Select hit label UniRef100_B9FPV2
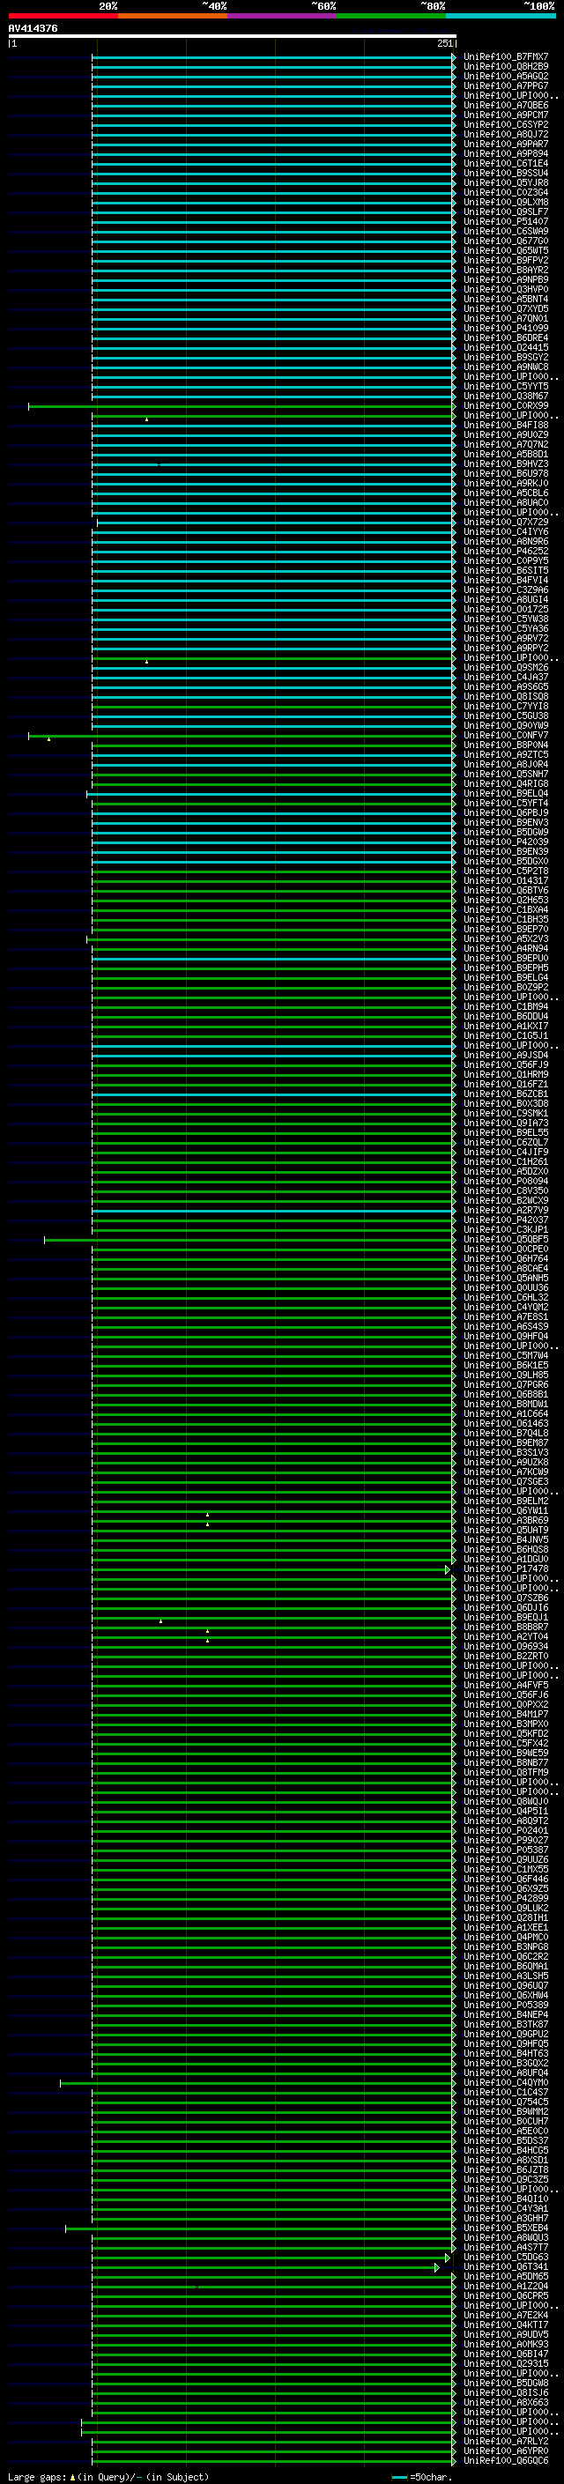The width and height of the screenshot is (564, 2484). pos(505,260)
